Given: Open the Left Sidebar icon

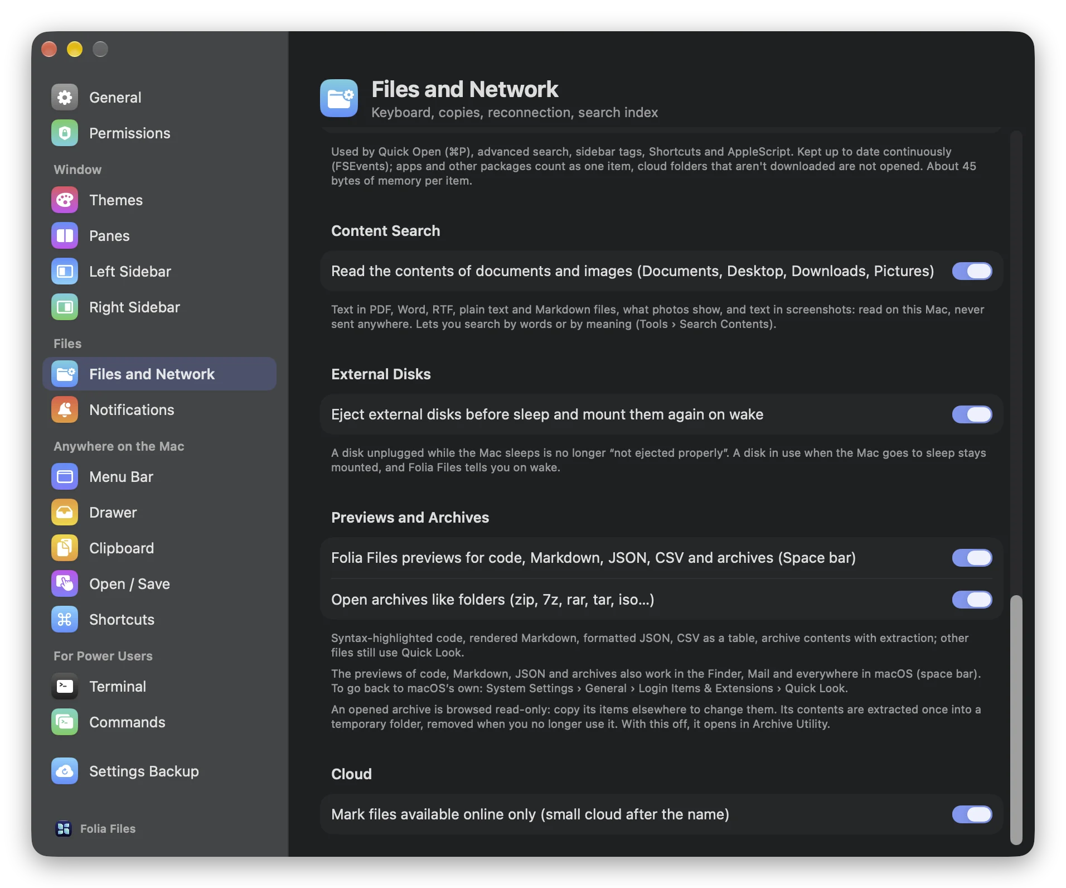Looking at the screenshot, I should [x=65, y=272].
